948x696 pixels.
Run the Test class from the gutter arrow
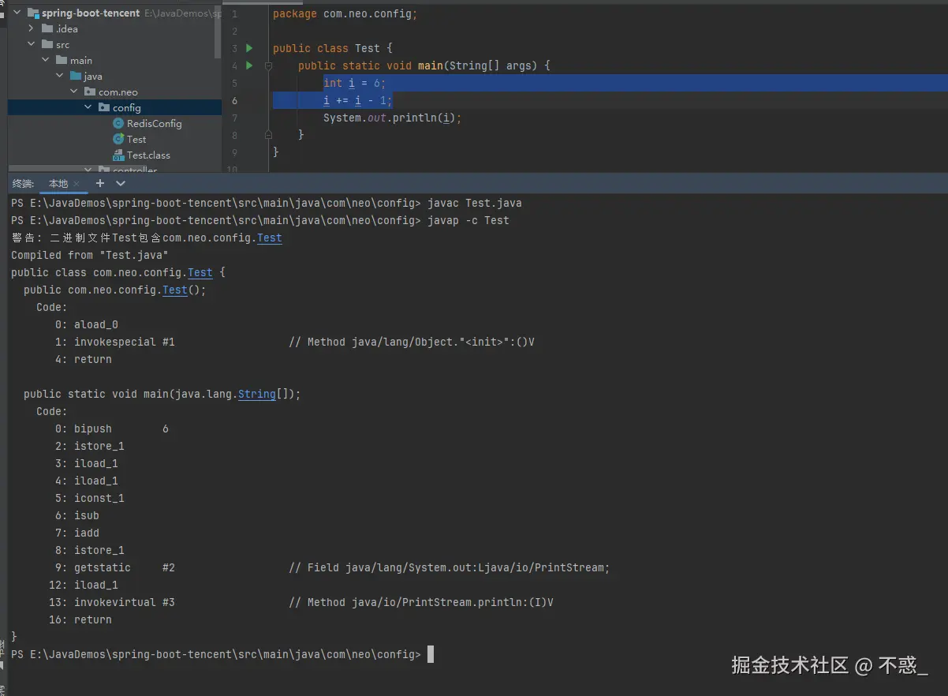coord(249,48)
